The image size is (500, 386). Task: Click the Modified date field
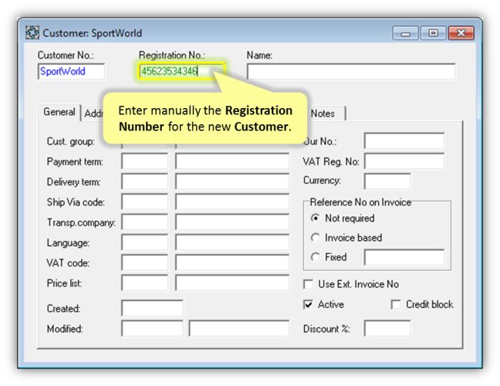pyautogui.click(x=153, y=329)
